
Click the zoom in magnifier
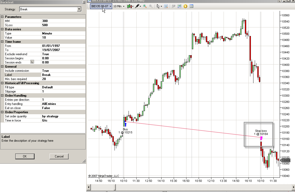(145, 6)
